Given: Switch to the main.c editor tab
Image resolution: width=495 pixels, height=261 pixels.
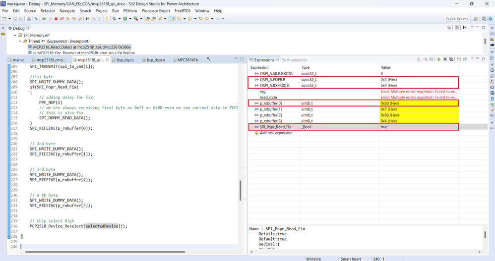Looking at the screenshot, I should coord(16,60).
